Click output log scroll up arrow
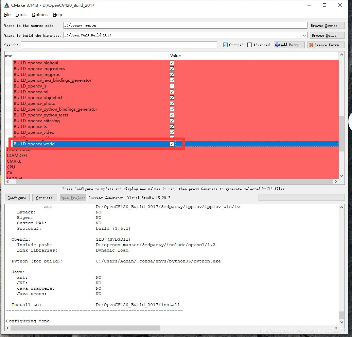The width and height of the screenshot is (352, 337). tap(341, 207)
